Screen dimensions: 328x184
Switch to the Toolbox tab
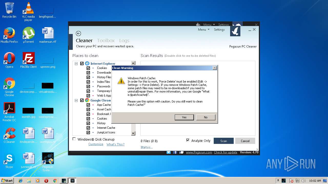pos(106,40)
